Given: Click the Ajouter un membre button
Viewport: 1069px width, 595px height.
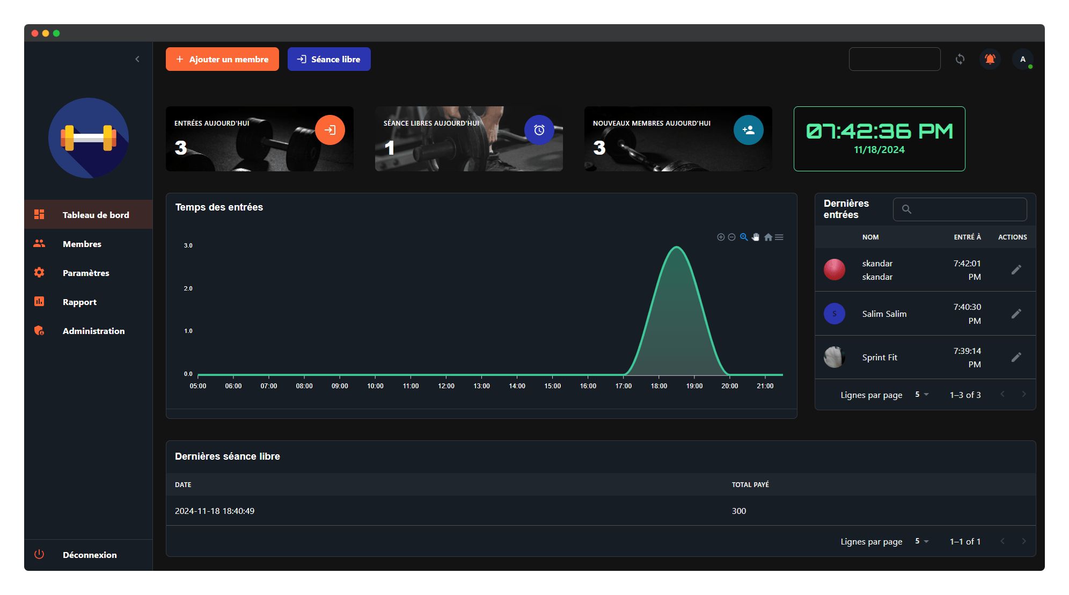Looking at the screenshot, I should coord(222,59).
